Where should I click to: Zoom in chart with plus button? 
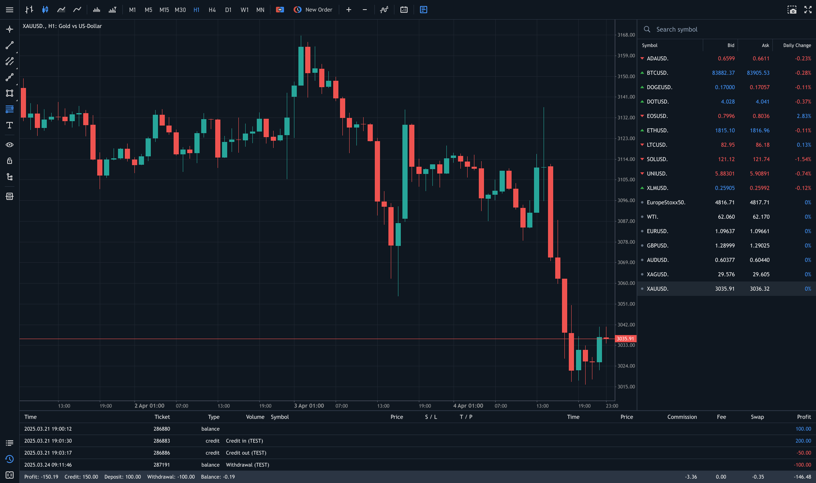349,10
